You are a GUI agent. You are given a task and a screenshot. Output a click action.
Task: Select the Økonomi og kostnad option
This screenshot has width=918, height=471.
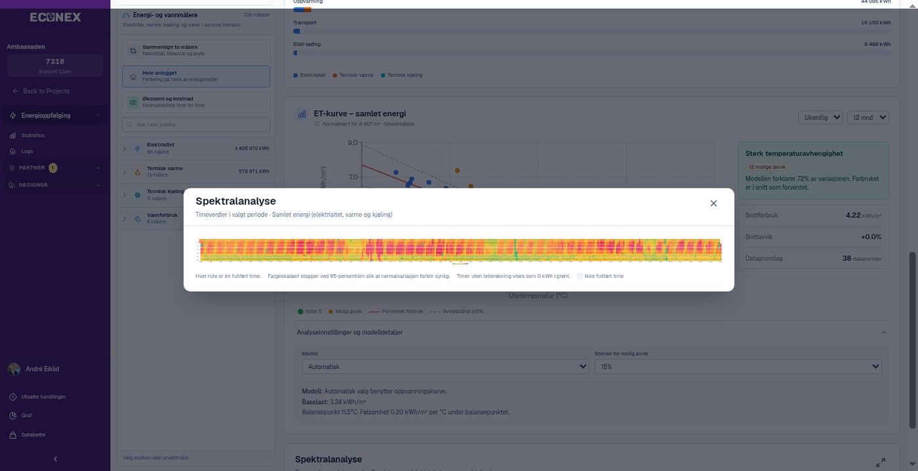coord(196,102)
